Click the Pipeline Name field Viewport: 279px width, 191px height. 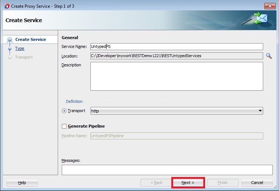pos(176,136)
